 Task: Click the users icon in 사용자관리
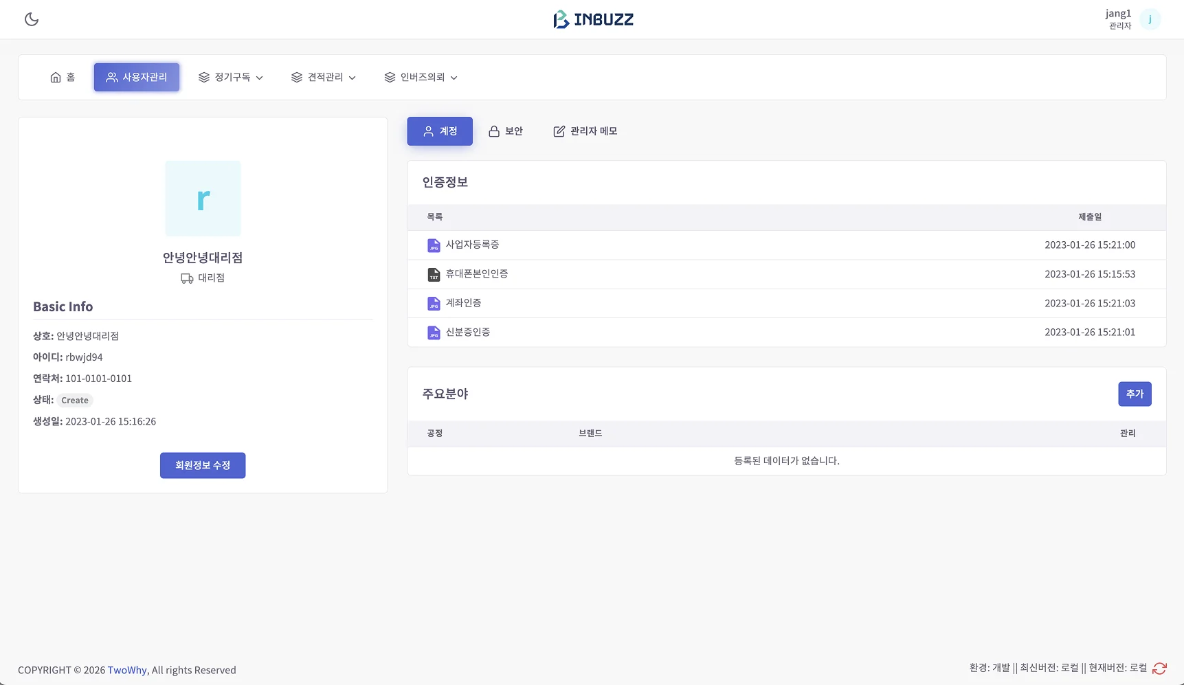[x=112, y=78]
